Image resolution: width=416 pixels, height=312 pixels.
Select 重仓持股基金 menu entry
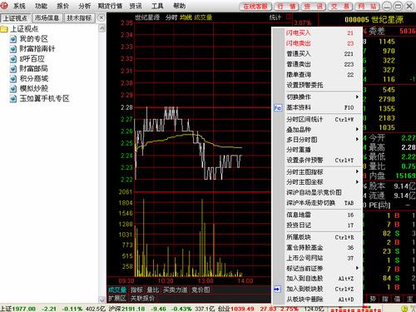(x=320, y=248)
